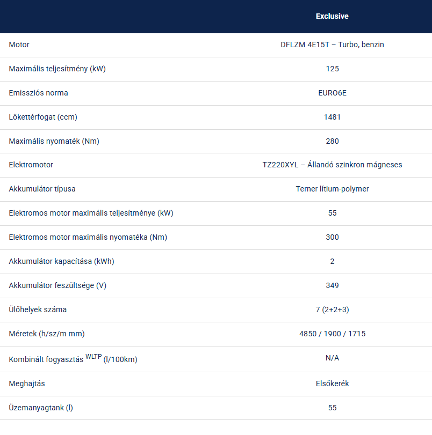Select the Elektromotor row label
Viewport: 432px width, 435px height.
point(31,165)
